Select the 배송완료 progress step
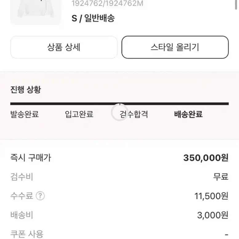The width and height of the screenshot is (239, 239). 188,114
